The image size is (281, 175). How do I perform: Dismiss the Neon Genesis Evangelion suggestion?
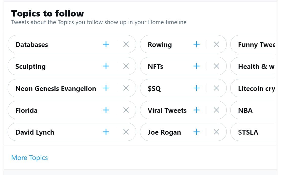126,88
